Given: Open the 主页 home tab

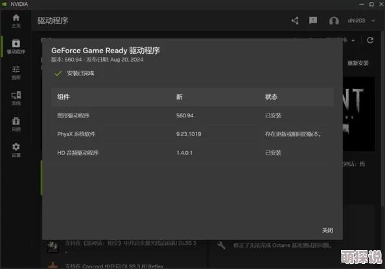Looking at the screenshot, I should point(16,21).
